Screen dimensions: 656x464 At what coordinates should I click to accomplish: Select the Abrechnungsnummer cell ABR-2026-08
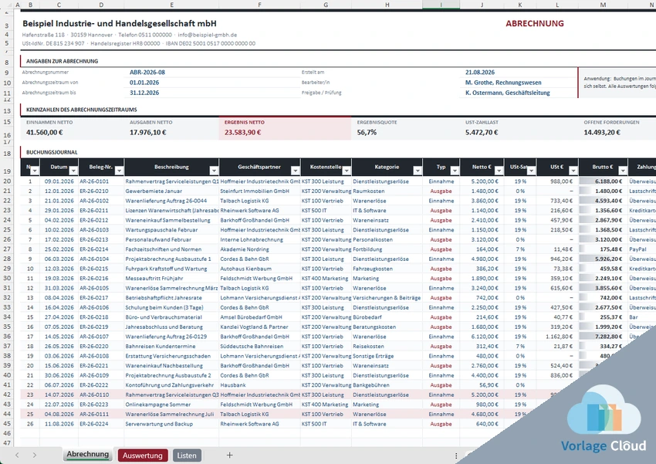pyautogui.click(x=147, y=72)
